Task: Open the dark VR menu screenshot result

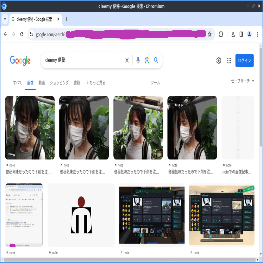Action: tap(152, 215)
